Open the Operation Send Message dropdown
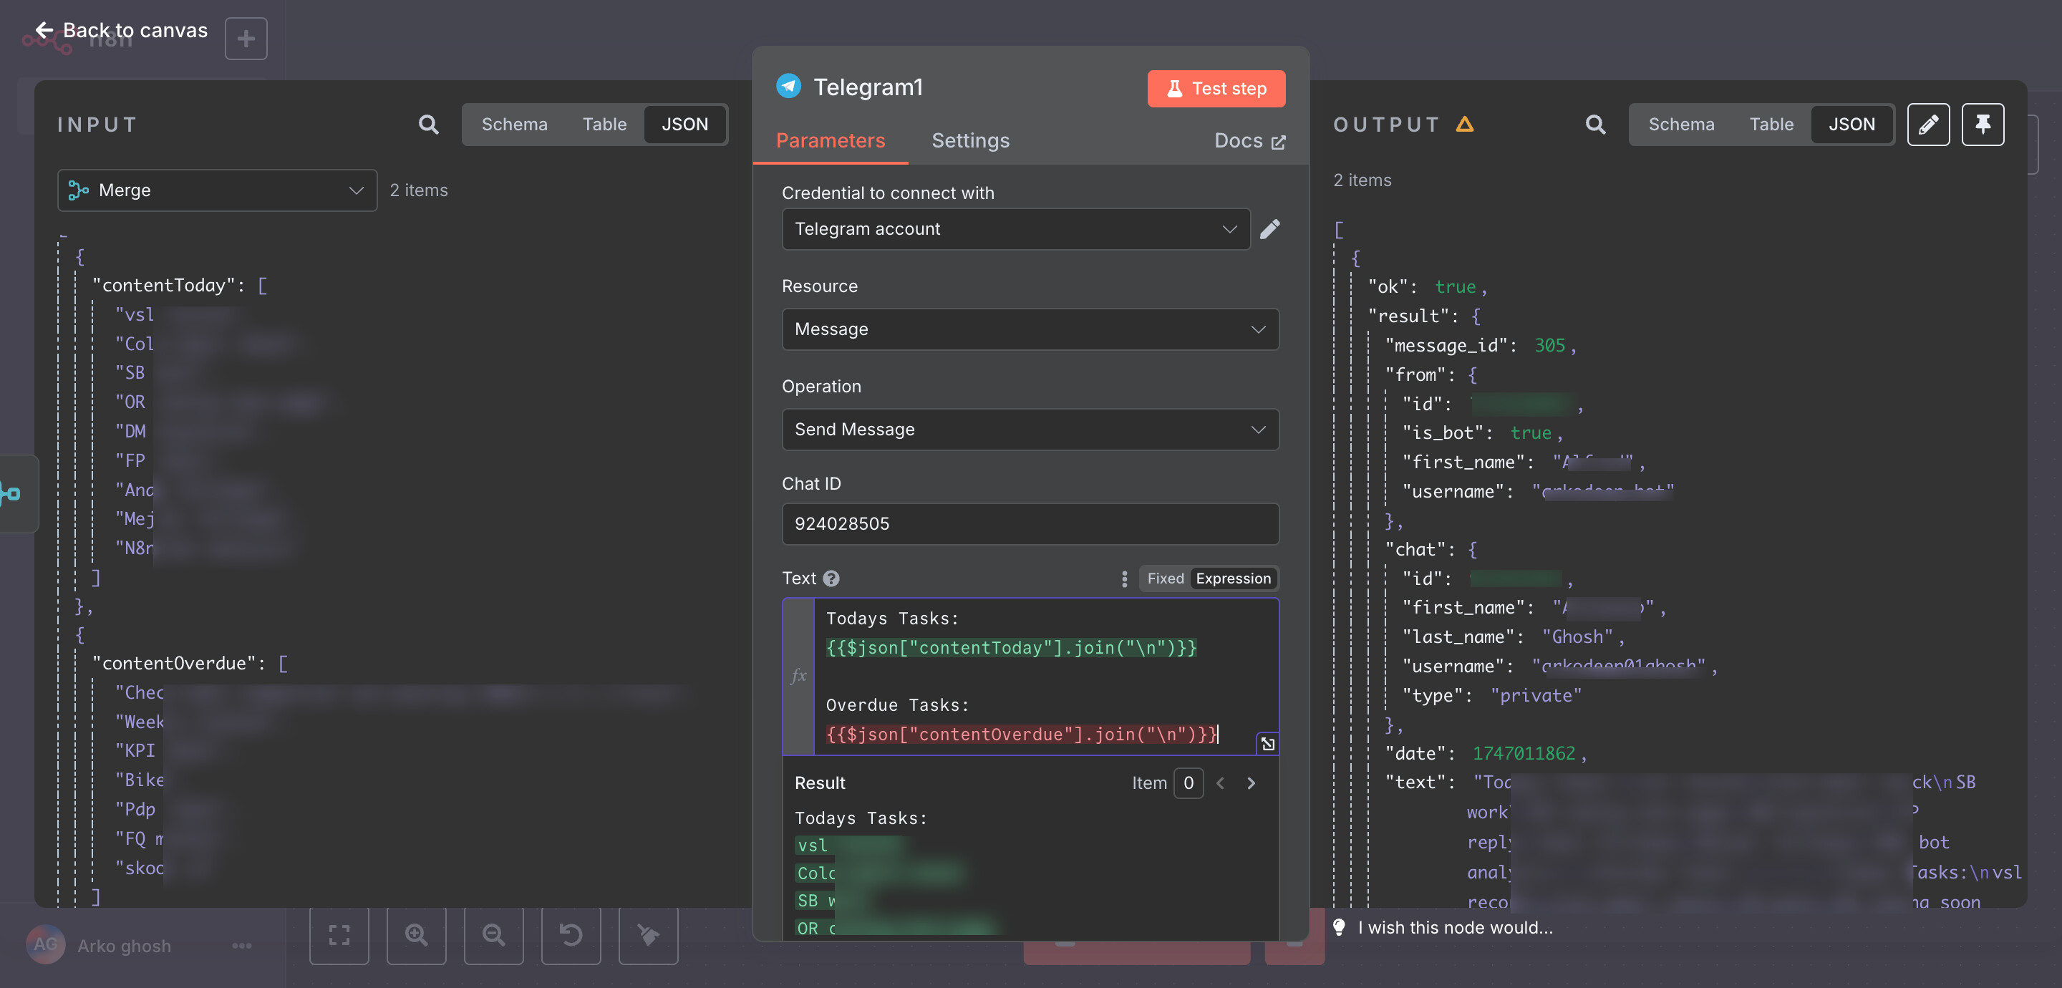 1030,429
